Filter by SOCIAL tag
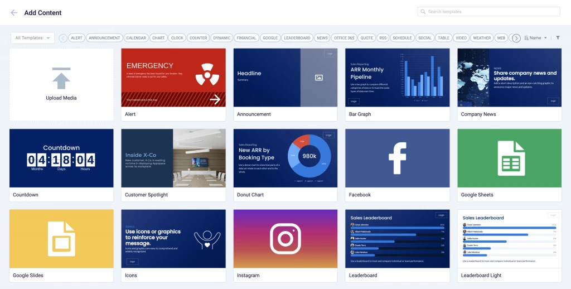This screenshot has width=571, height=289. coord(424,38)
